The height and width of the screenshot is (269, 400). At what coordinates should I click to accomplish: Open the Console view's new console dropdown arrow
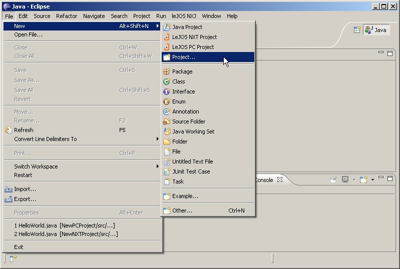click(372, 180)
